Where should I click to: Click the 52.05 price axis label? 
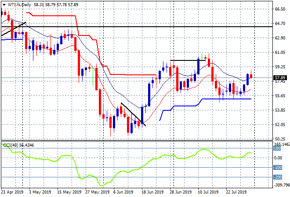click(280, 125)
